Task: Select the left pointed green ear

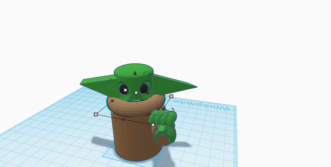Action: [x=99, y=85]
